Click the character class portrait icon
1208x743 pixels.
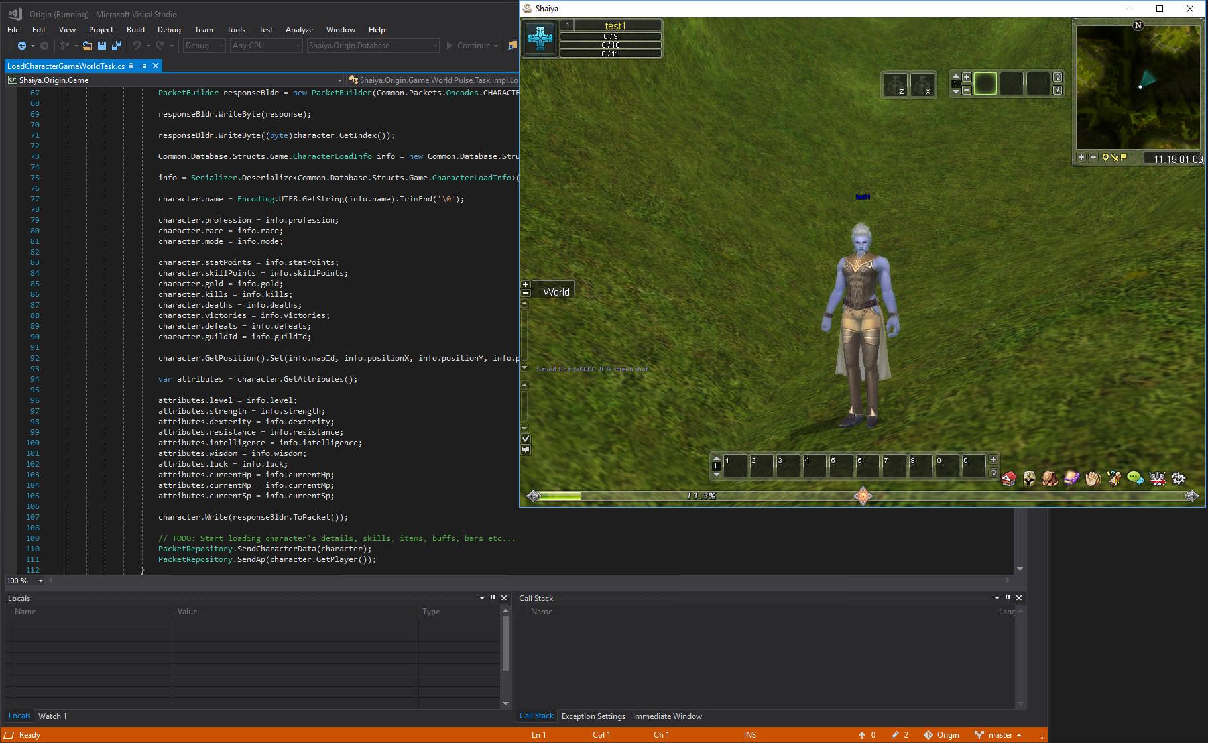(540, 39)
